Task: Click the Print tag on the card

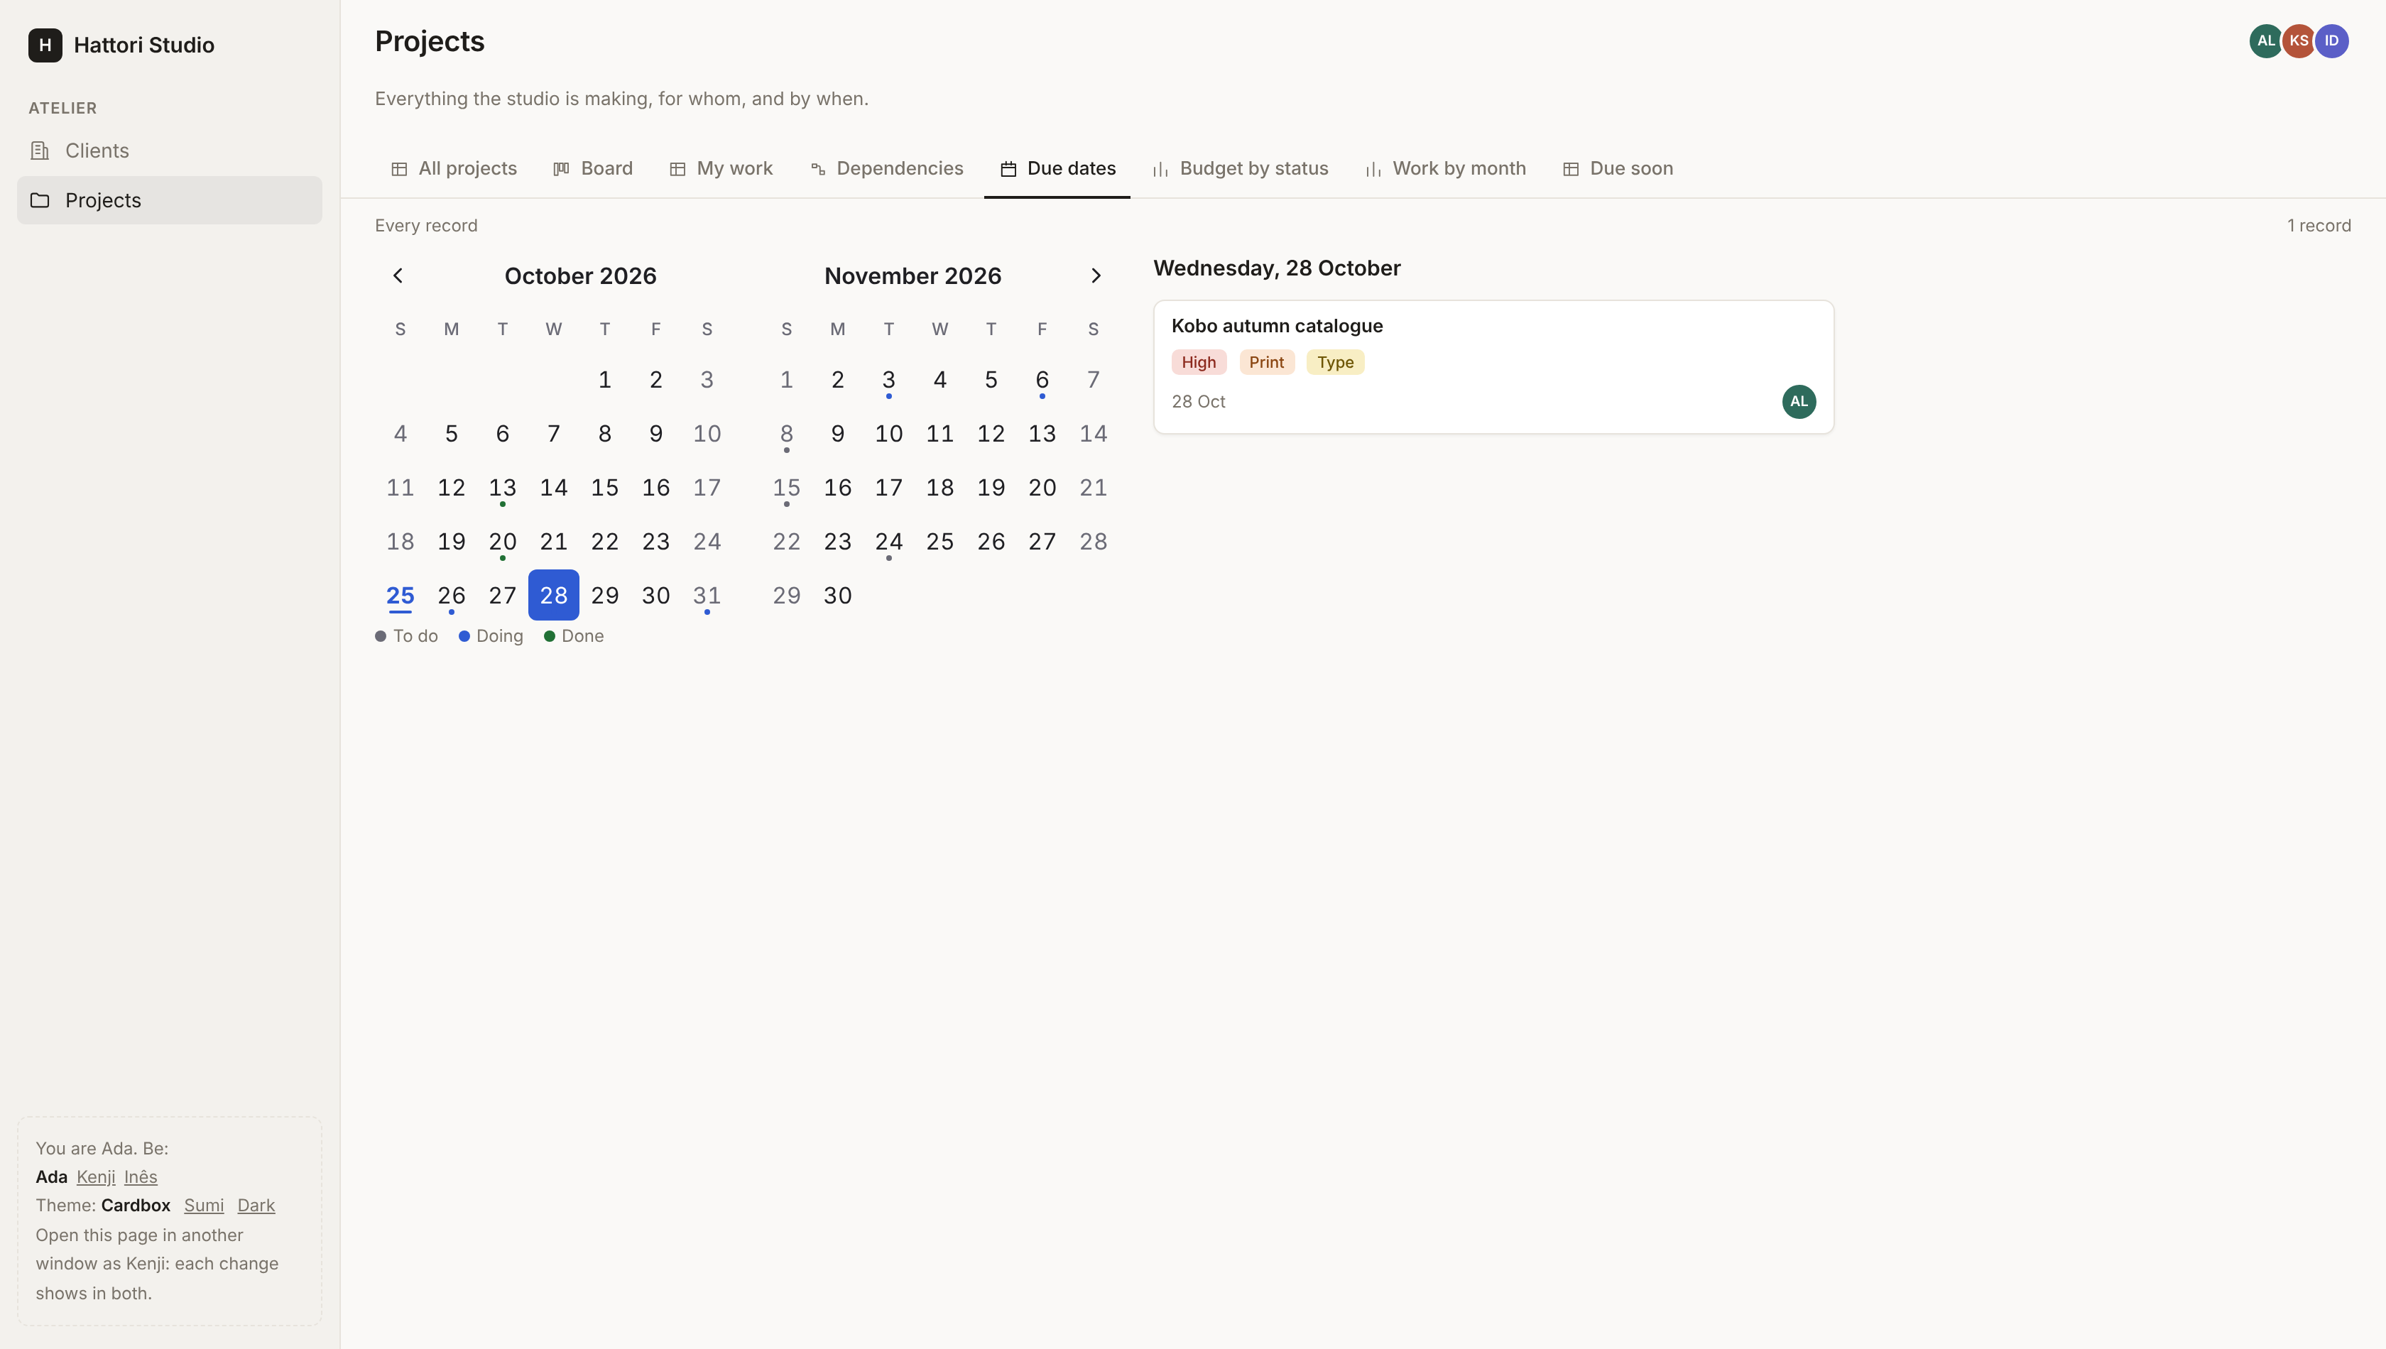Action: [x=1267, y=362]
